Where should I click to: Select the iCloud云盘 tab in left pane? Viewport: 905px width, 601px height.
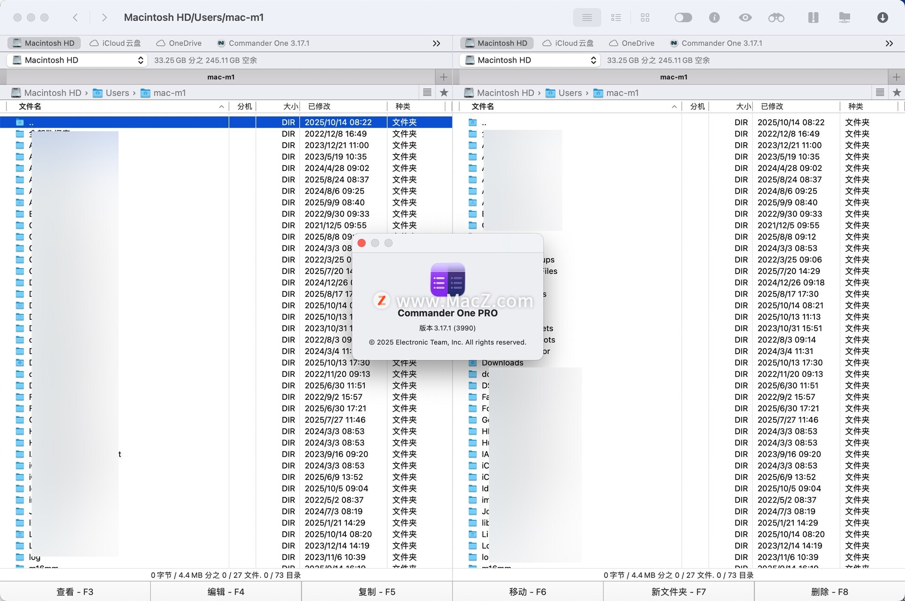click(x=115, y=43)
